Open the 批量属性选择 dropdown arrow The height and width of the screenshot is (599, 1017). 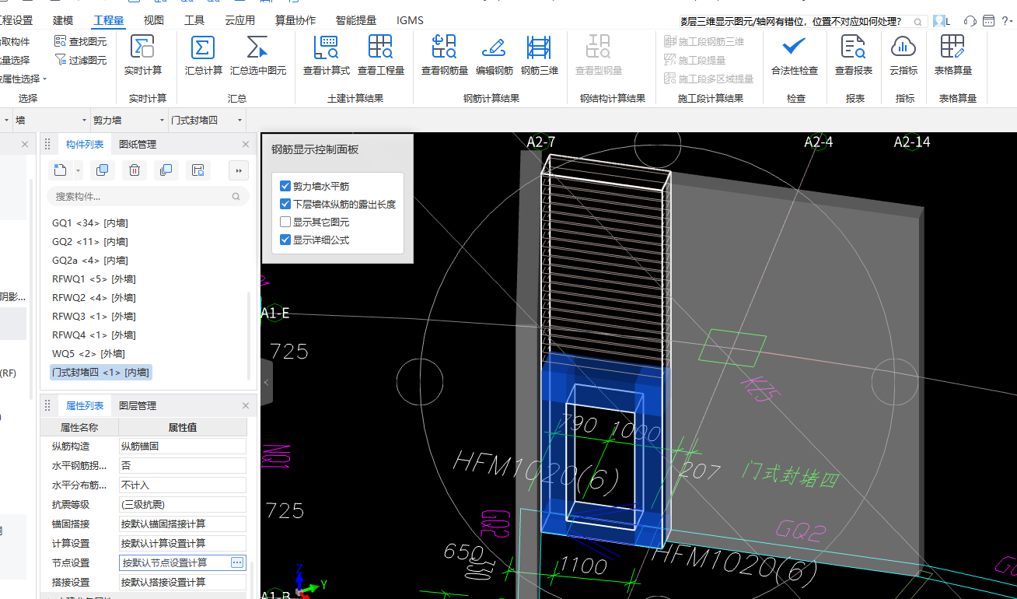(45, 79)
